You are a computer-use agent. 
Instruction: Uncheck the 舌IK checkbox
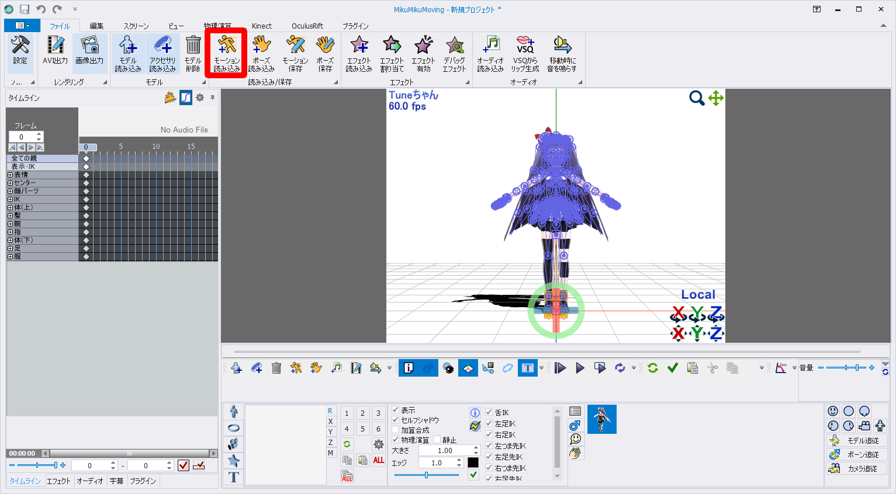pyautogui.click(x=489, y=412)
